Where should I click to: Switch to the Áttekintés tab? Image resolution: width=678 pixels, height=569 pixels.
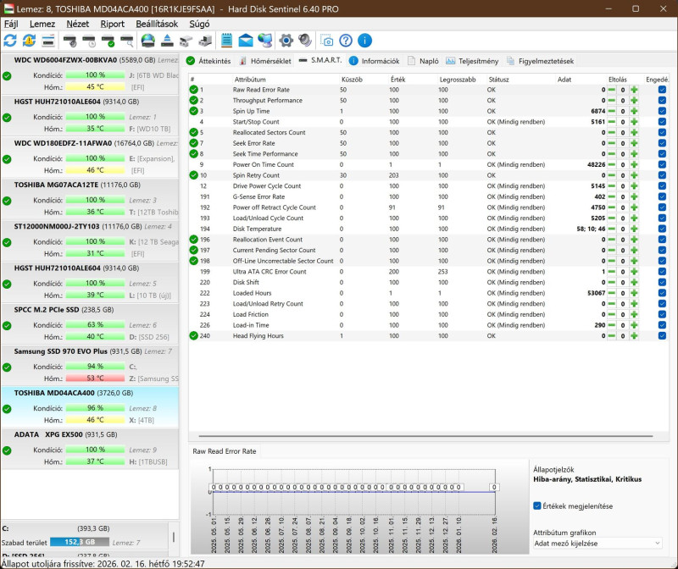tap(208, 61)
